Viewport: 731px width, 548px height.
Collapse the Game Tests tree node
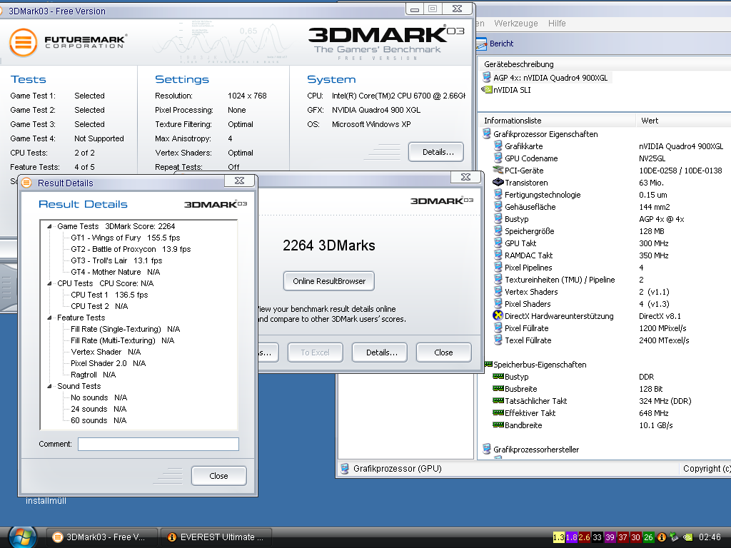(x=49, y=226)
